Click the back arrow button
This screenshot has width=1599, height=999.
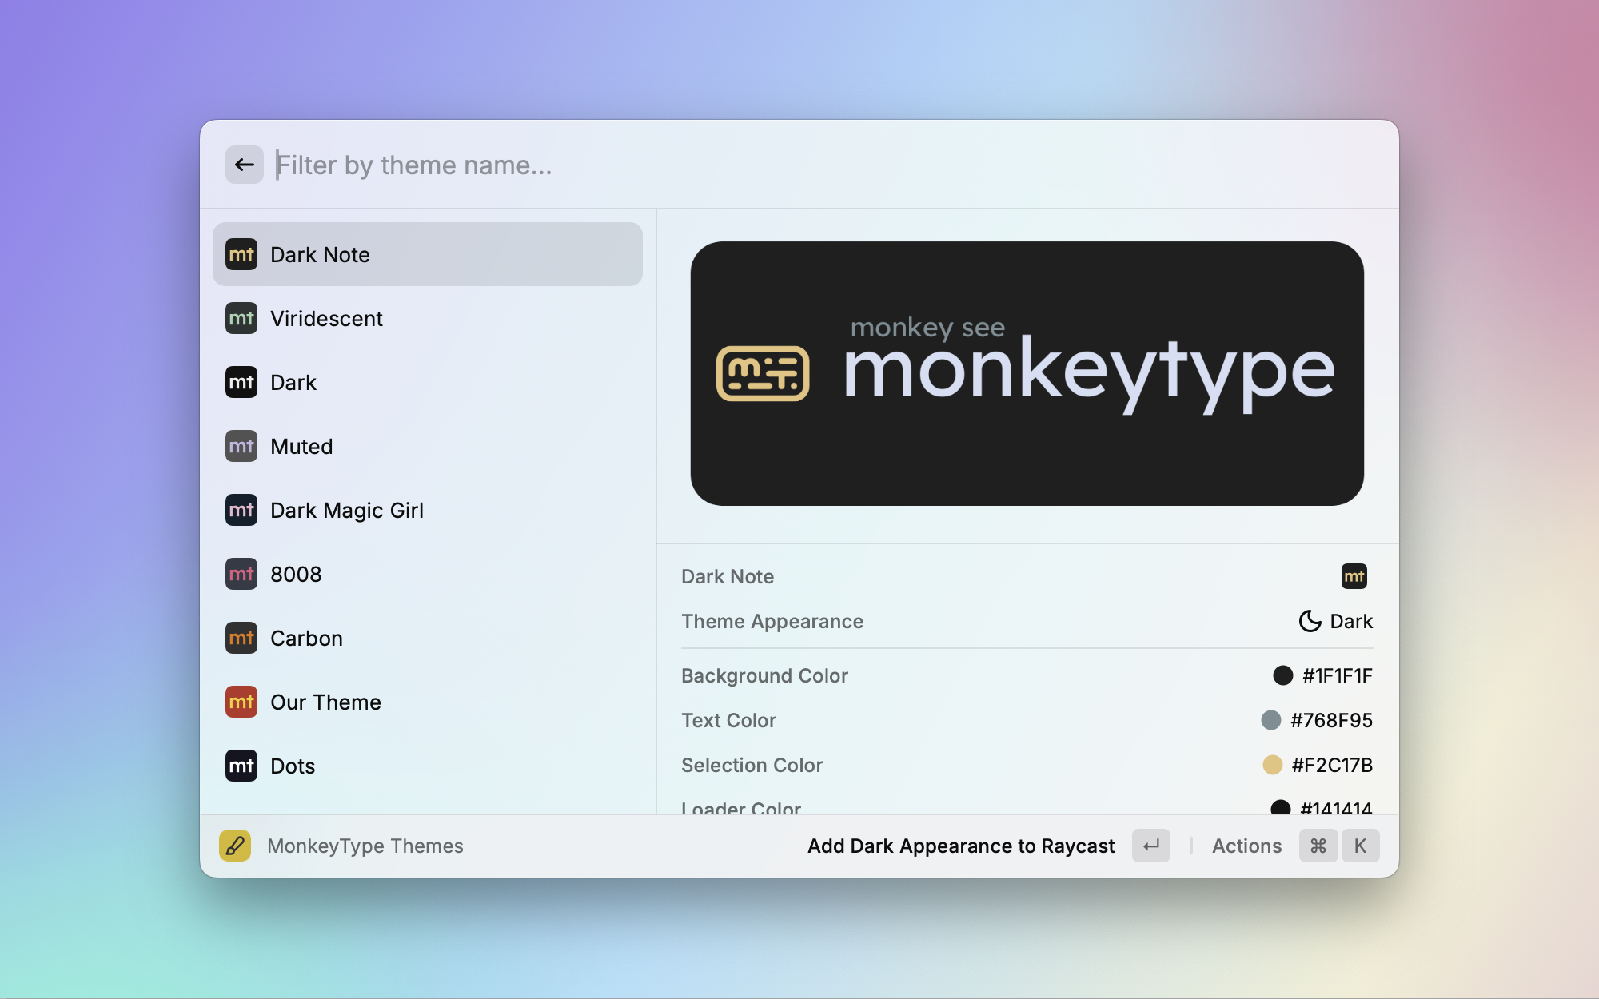244,165
